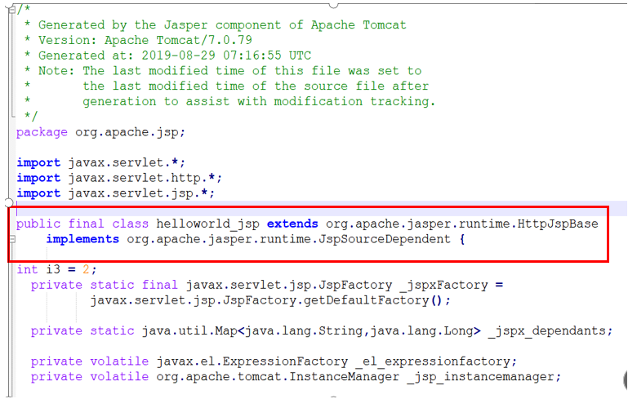Click 'org.apache.jasper.runtime.JspSourceDependent' interface name
Image resolution: width=628 pixels, height=399 pixels.
pos(288,239)
